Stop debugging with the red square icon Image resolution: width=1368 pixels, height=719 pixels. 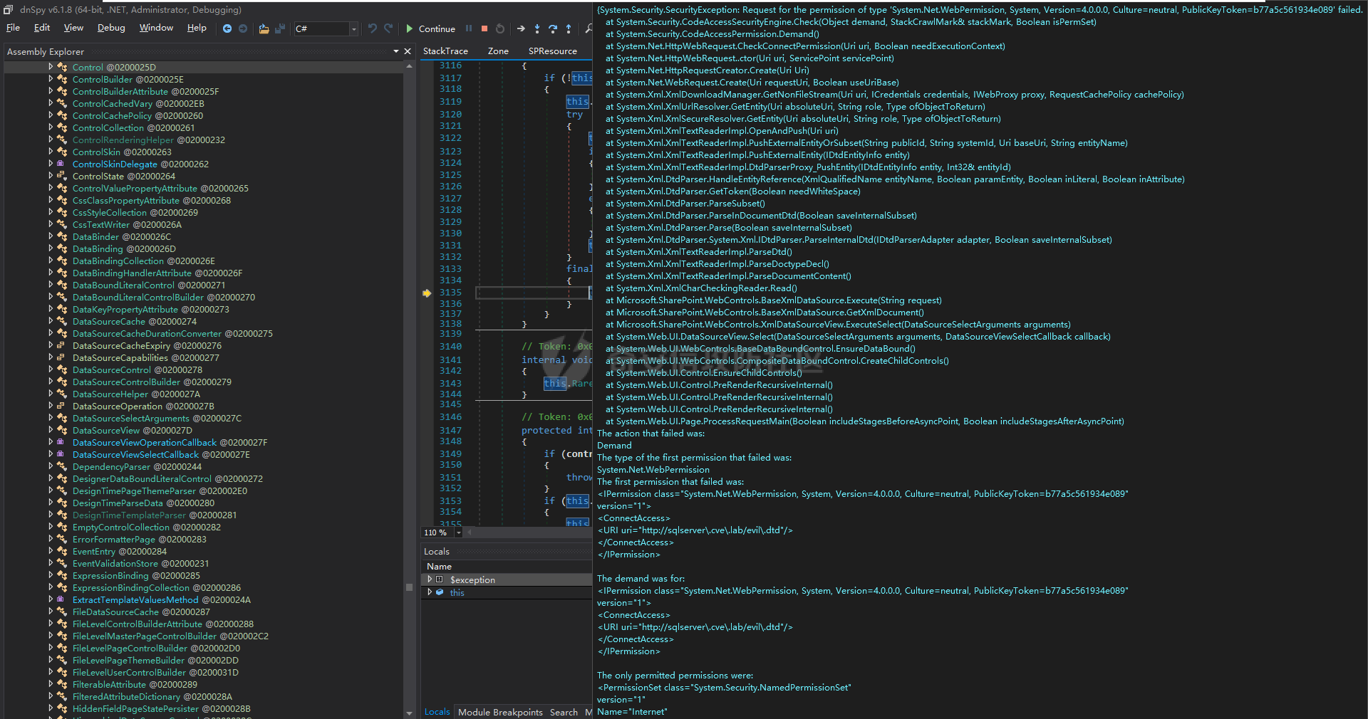[484, 28]
